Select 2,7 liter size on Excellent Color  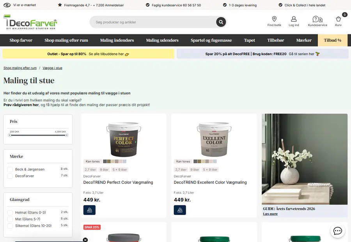pyautogui.click(x=181, y=170)
